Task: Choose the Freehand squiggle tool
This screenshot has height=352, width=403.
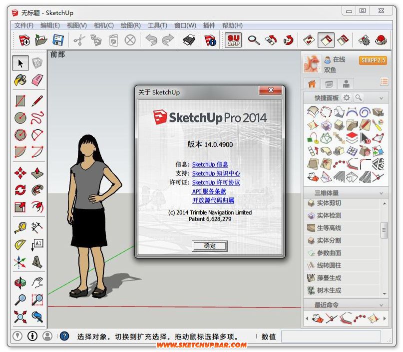Action: (37, 118)
